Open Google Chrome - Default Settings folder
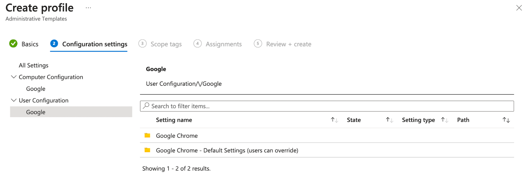The image size is (526, 176). point(327,150)
